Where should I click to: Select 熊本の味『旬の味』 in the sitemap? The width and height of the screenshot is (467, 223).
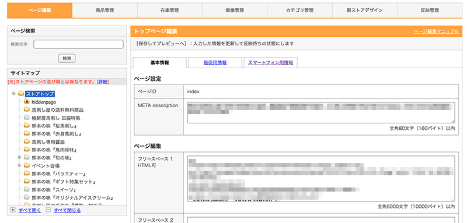click(52, 158)
